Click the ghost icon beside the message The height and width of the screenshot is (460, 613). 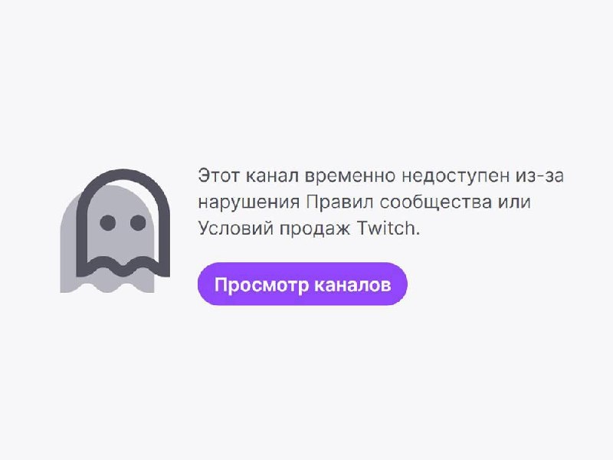point(115,231)
